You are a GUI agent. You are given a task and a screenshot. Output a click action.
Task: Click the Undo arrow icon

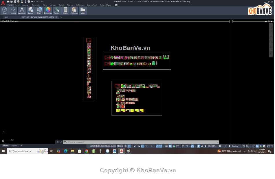tap(32, 1)
